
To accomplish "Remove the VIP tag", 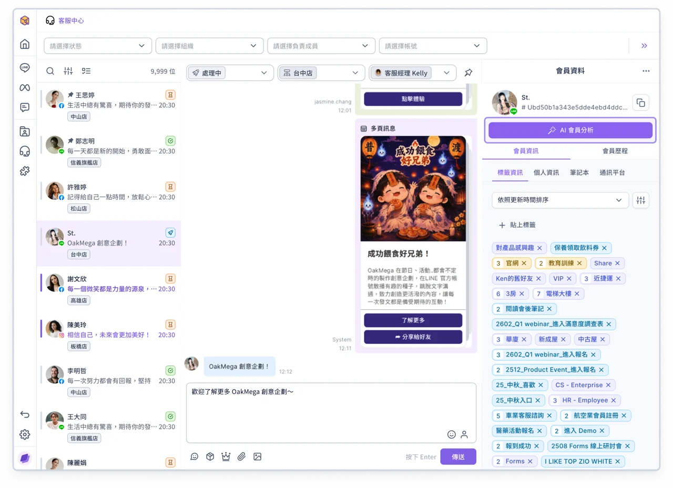I will [x=569, y=279].
